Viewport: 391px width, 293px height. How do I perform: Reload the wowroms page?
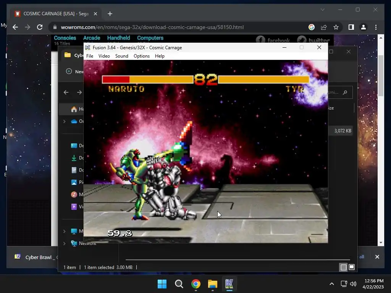pos(40,27)
